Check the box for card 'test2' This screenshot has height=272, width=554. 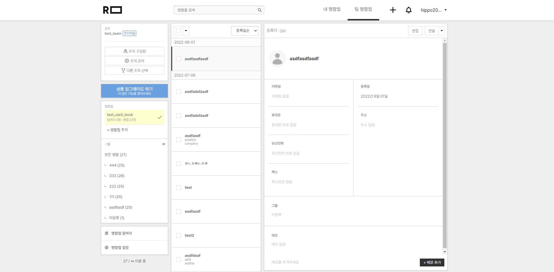[179, 235]
